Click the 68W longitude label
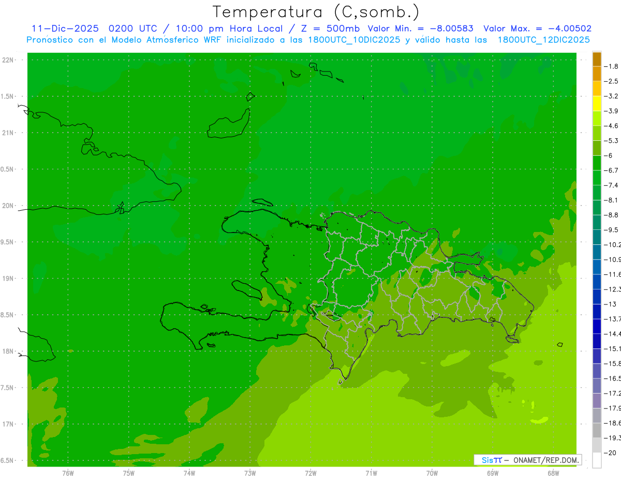 click(x=553, y=473)
